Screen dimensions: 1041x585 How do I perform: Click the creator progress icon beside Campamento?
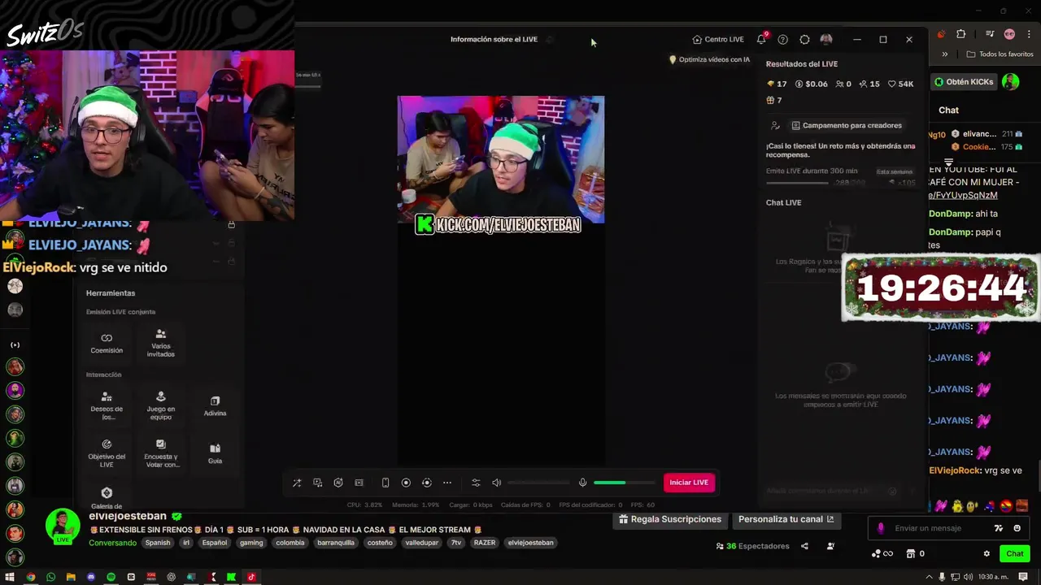(775, 125)
